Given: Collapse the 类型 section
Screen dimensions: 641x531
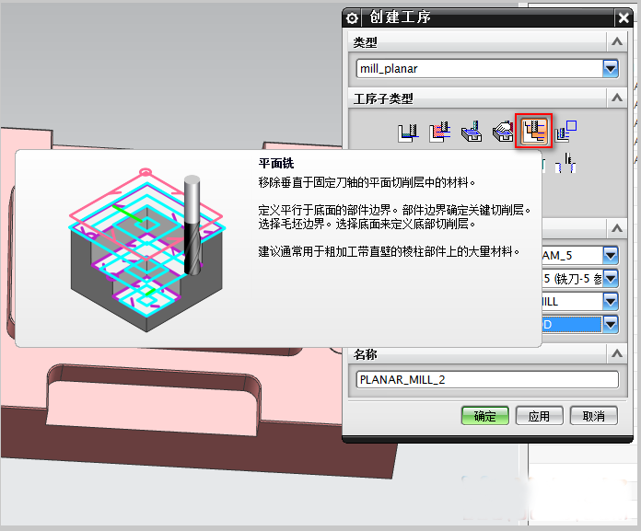Looking at the screenshot, I should [x=614, y=42].
